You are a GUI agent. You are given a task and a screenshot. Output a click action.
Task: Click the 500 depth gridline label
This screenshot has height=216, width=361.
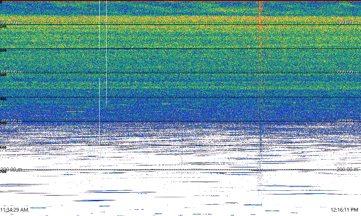[3, 123]
